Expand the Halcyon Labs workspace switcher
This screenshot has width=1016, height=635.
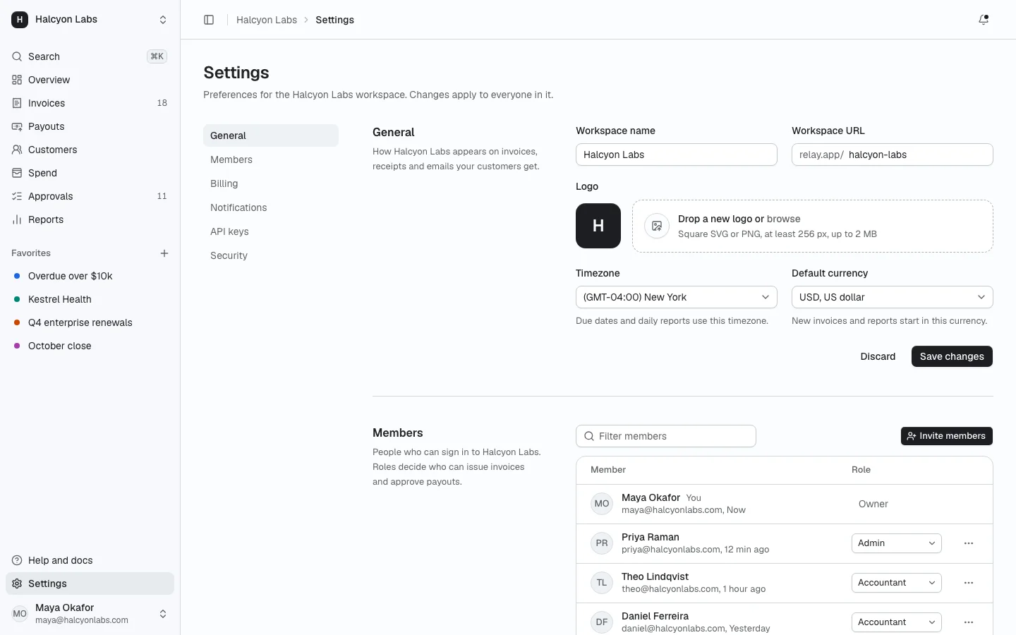click(90, 20)
